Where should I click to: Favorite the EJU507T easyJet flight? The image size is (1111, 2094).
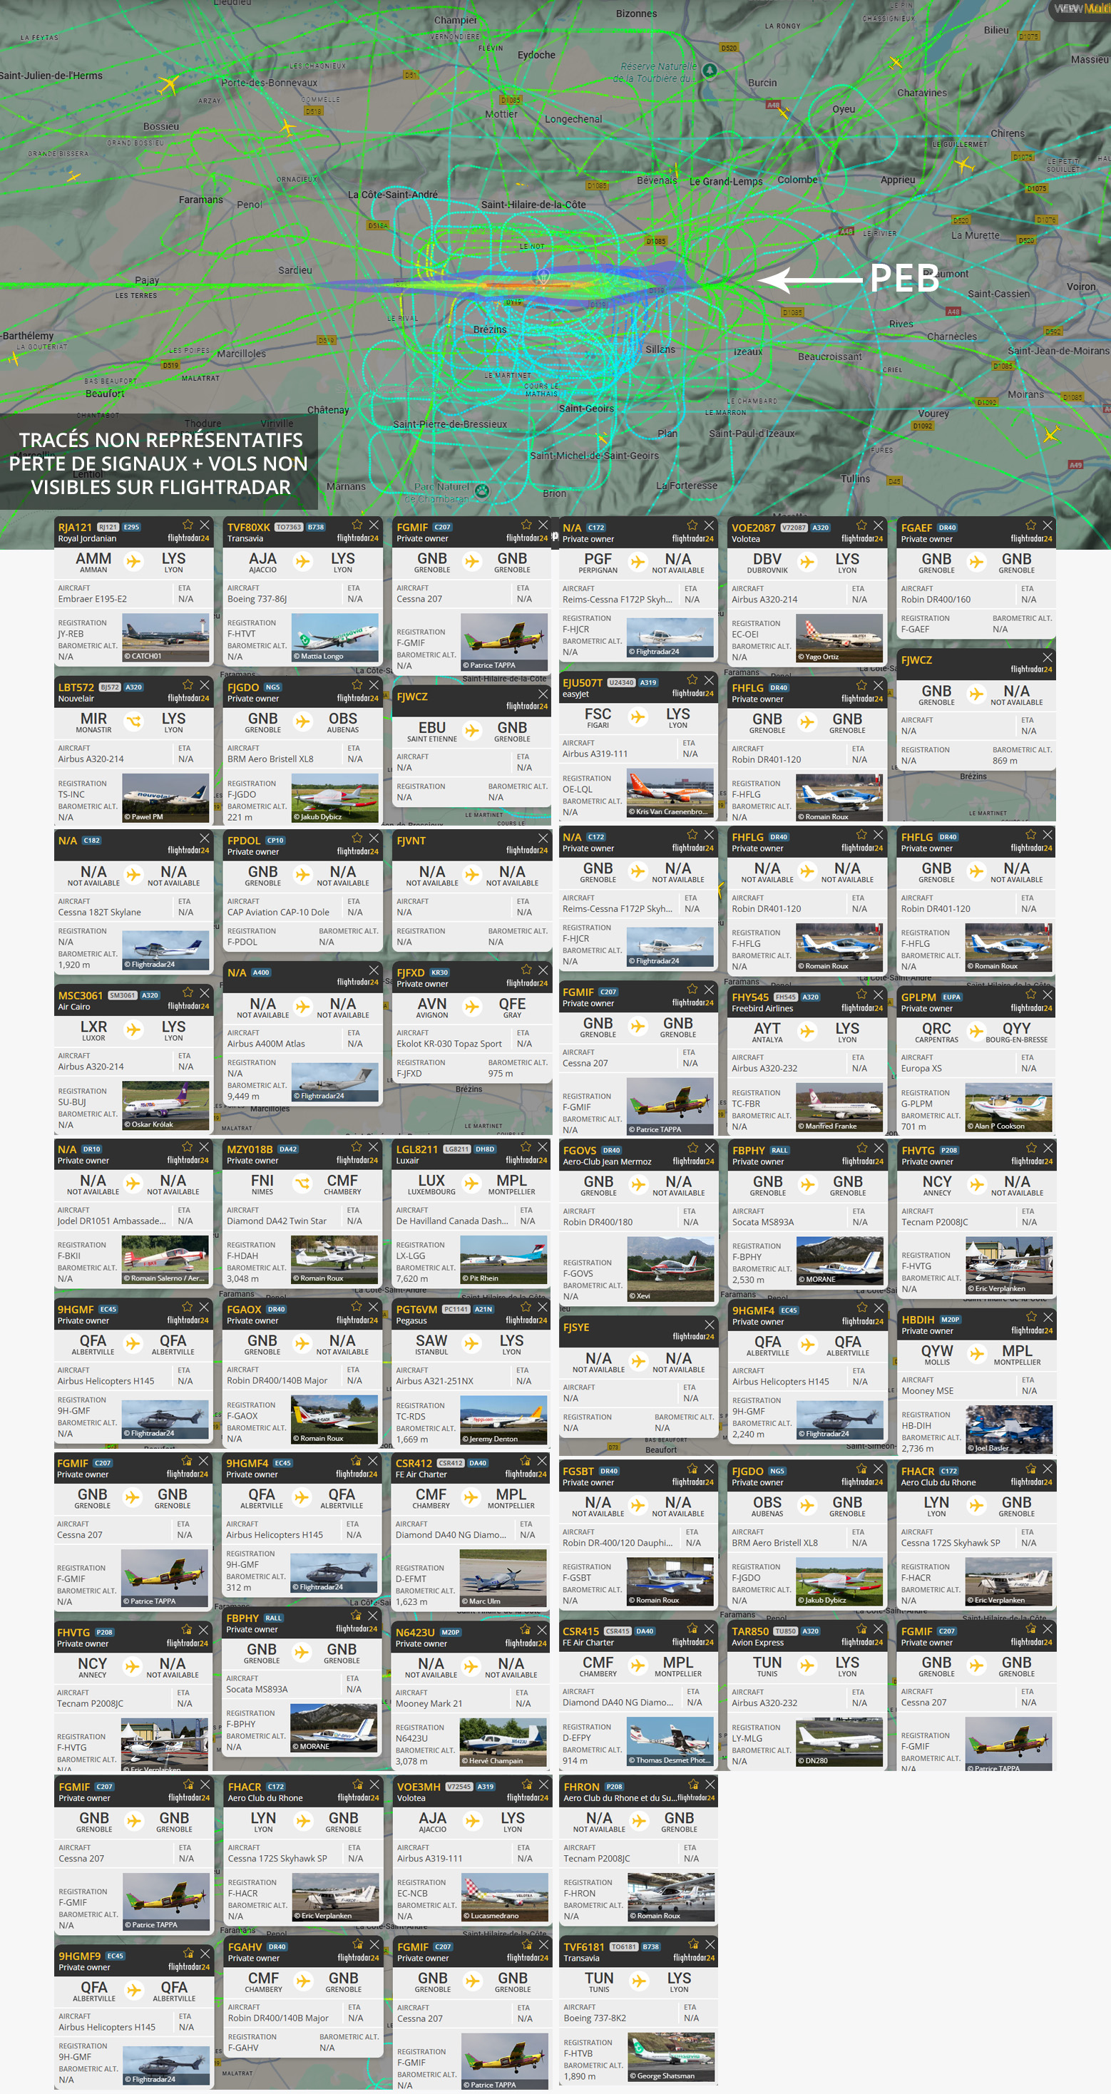pyautogui.click(x=692, y=680)
